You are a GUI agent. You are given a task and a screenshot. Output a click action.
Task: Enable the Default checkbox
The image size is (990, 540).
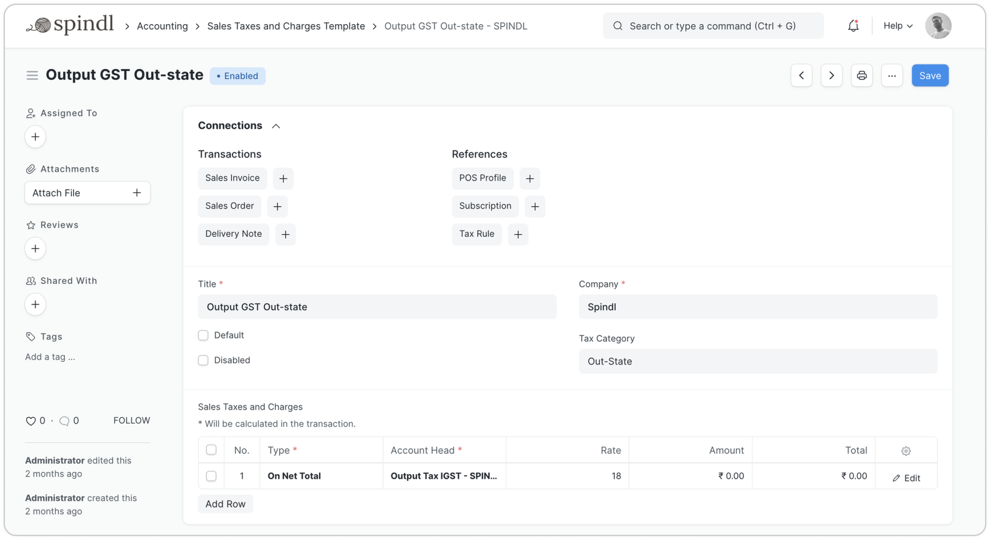pyautogui.click(x=203, y=335)
